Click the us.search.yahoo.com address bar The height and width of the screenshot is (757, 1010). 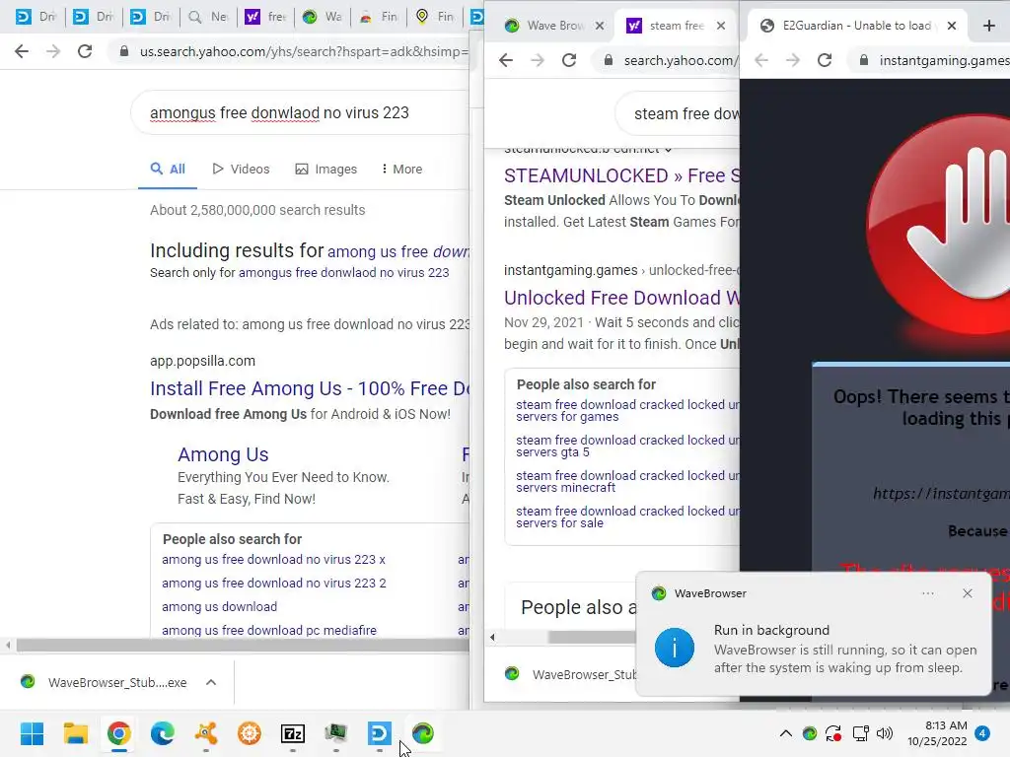coord(289,51)
